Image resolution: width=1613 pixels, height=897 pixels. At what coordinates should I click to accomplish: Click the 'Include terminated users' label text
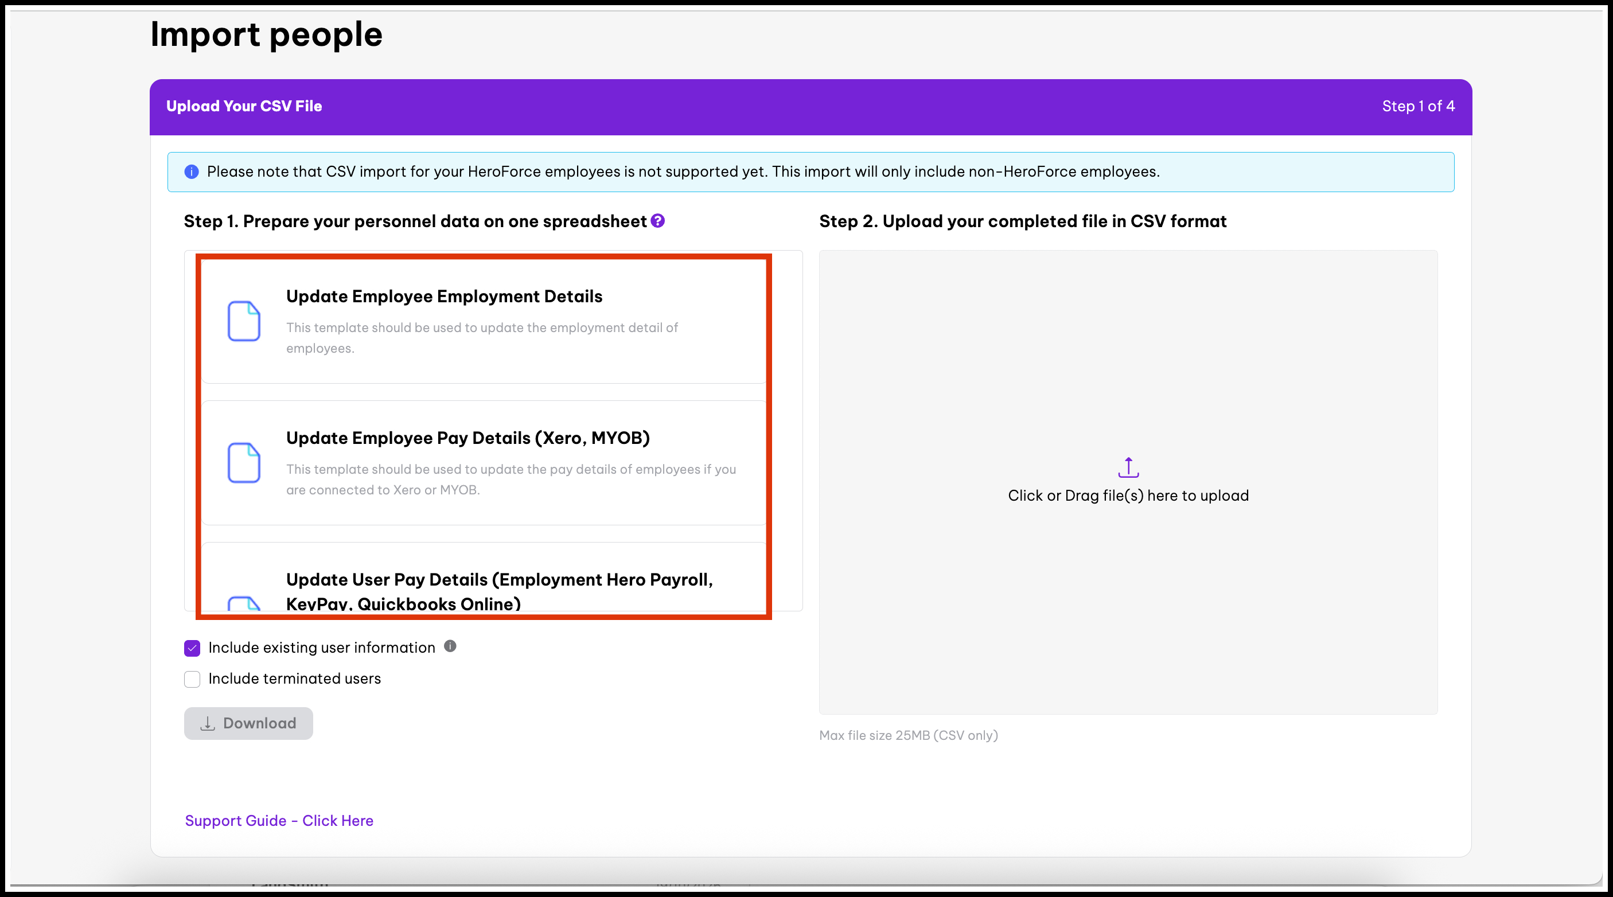(294, 678)
